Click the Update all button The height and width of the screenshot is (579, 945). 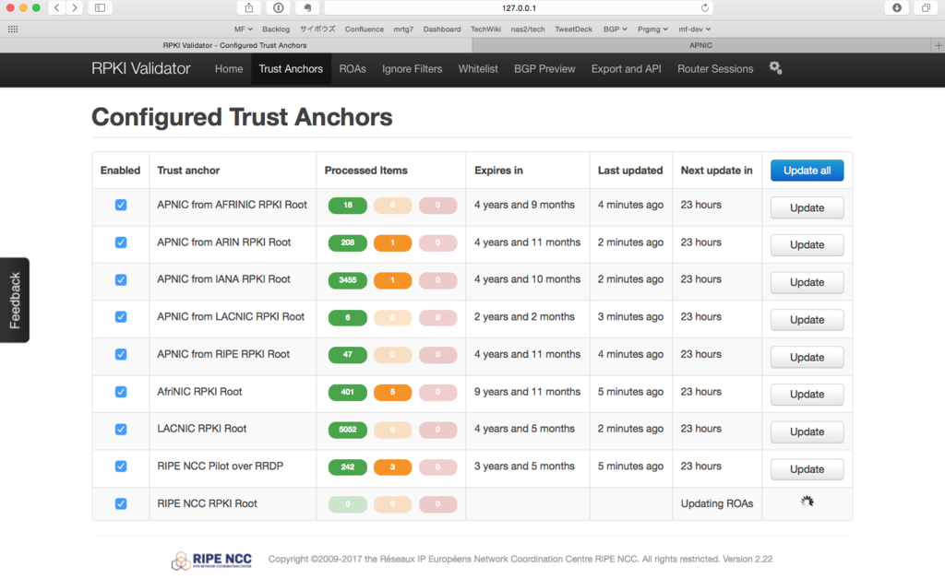[807, 171]
